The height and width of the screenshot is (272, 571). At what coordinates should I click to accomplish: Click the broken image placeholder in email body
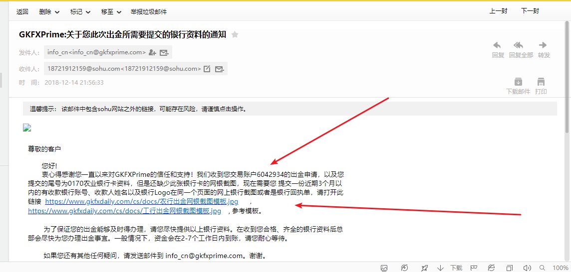(x=27, y=127)
